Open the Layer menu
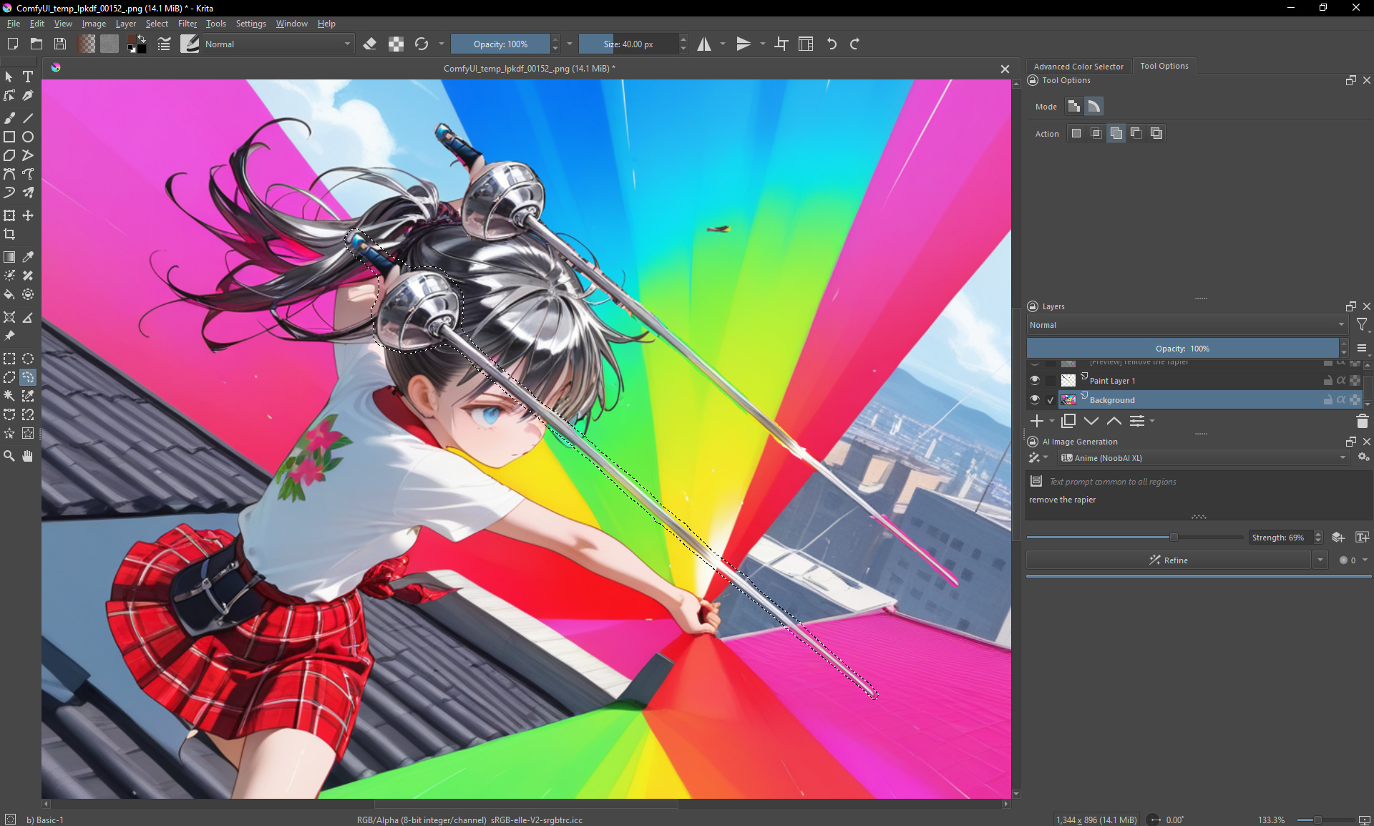Image resolution: width=1374 pixels, height=826 pixels. (x=126, y=24)
